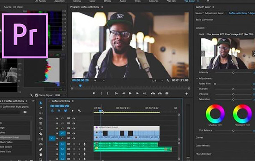This screenshot has height=161, width=255.
Task: Add marker in Program monitor controls
Action: pos(93,93)
